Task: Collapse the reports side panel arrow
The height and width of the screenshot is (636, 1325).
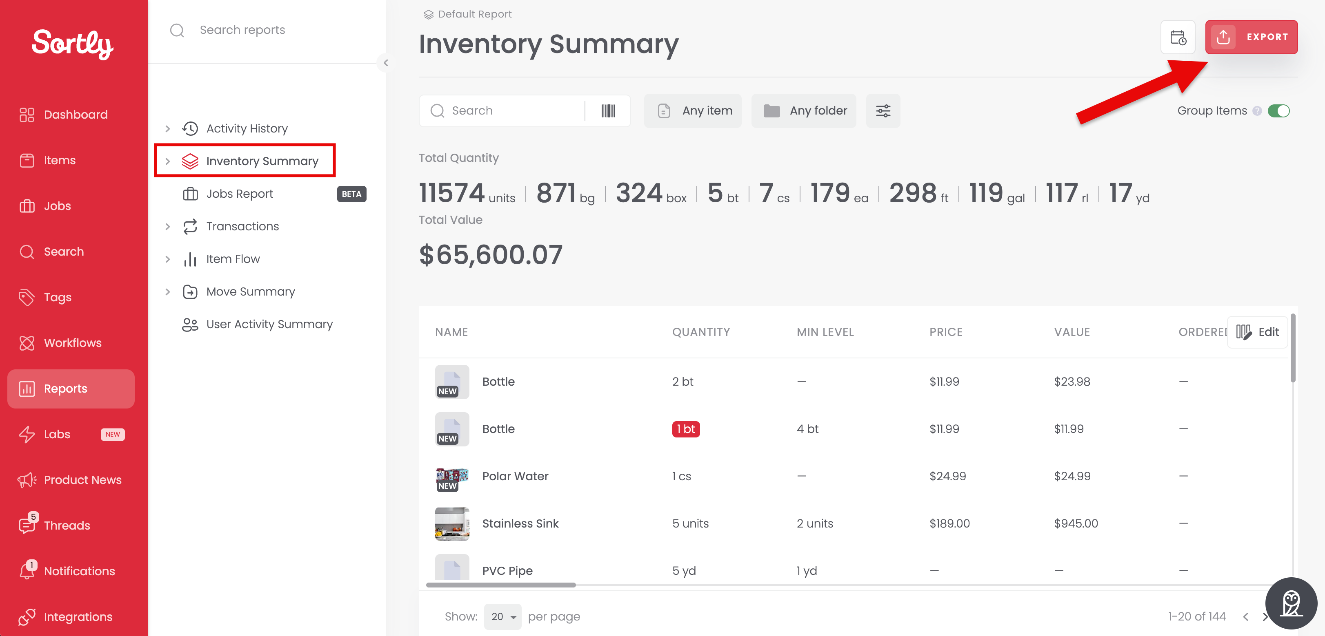Action: click(385, 63)
